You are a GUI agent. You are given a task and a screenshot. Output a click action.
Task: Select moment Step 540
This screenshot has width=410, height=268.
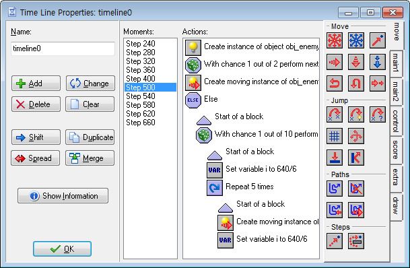coord(150,96)
